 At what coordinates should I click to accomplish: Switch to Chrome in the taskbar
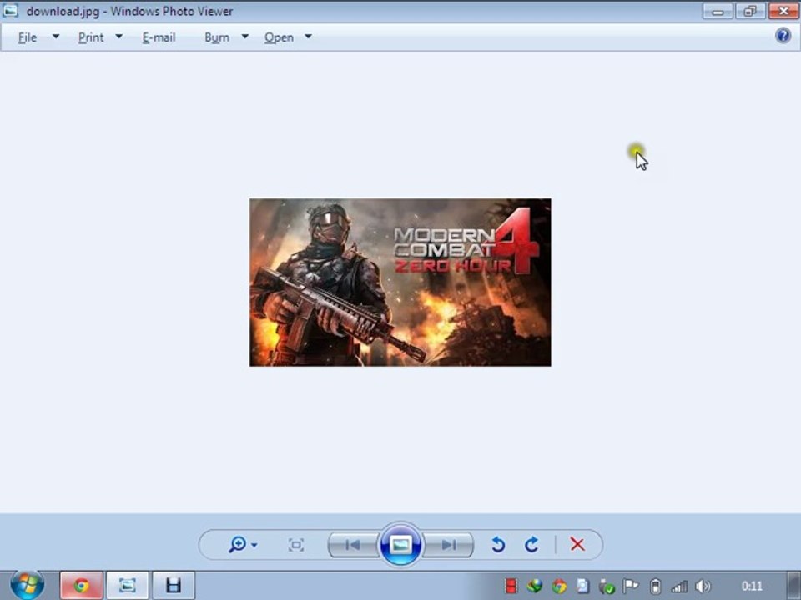82,585
